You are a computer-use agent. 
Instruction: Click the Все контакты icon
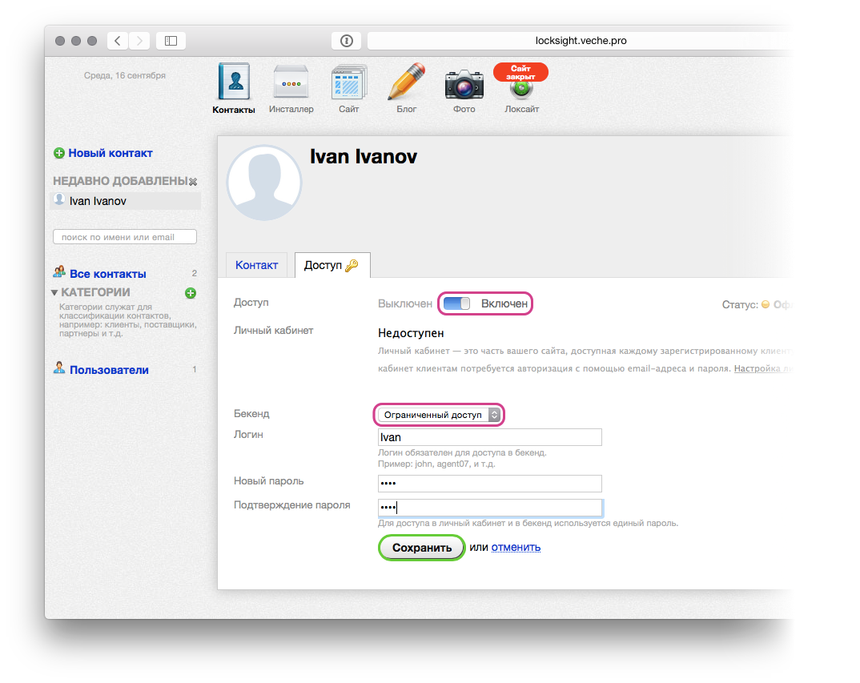coord(59,272)
